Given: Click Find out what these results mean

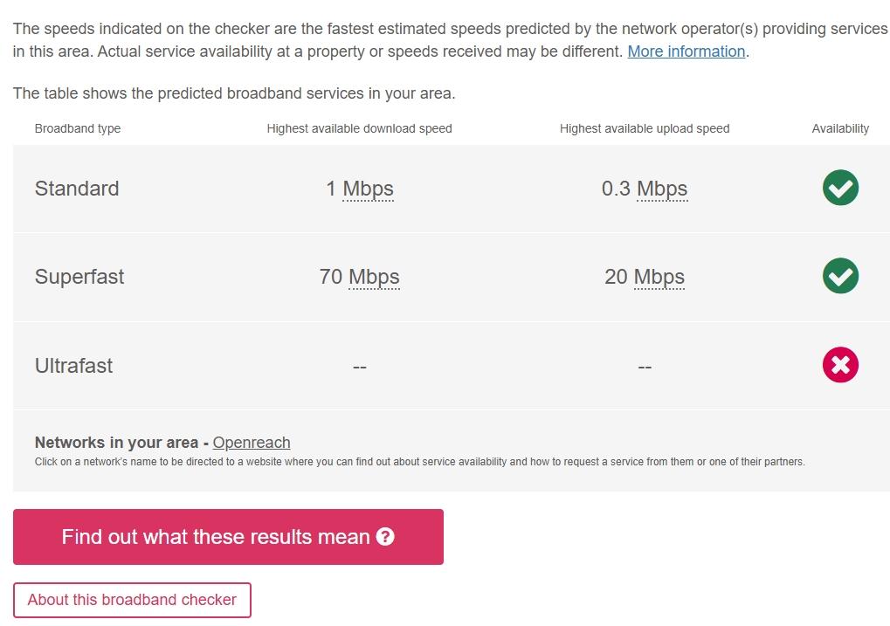Looking at the screenshot, I should 228,537.
